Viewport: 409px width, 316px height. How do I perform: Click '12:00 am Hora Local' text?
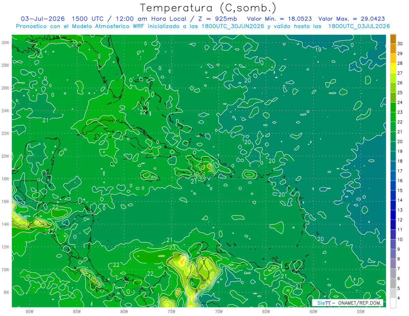coord(150,19)
